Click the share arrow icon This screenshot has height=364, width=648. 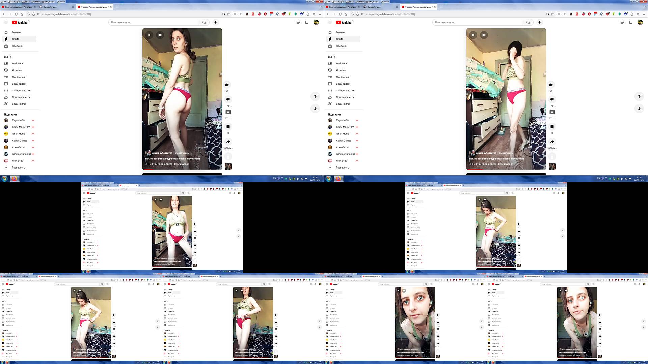point(228,142)
